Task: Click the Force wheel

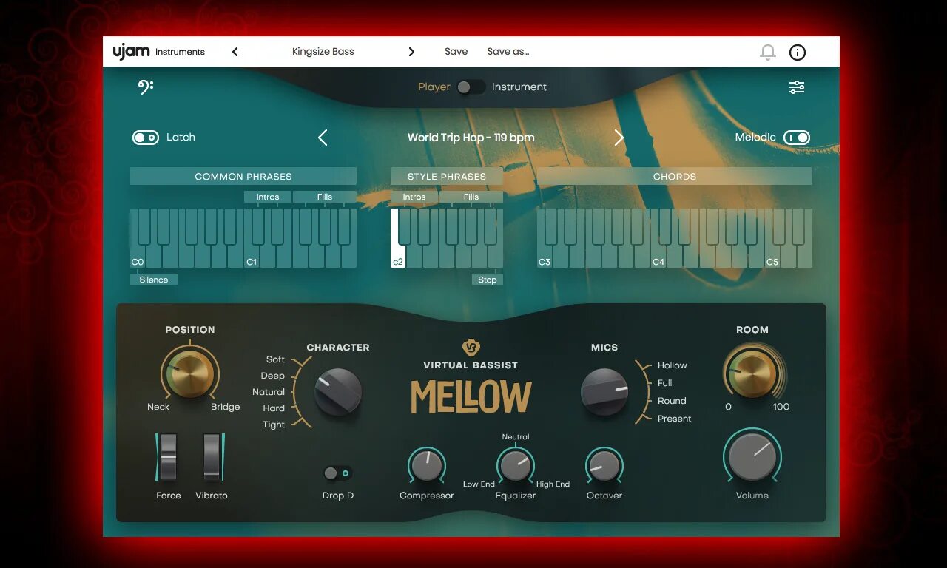Action: [x=169, y=457]
